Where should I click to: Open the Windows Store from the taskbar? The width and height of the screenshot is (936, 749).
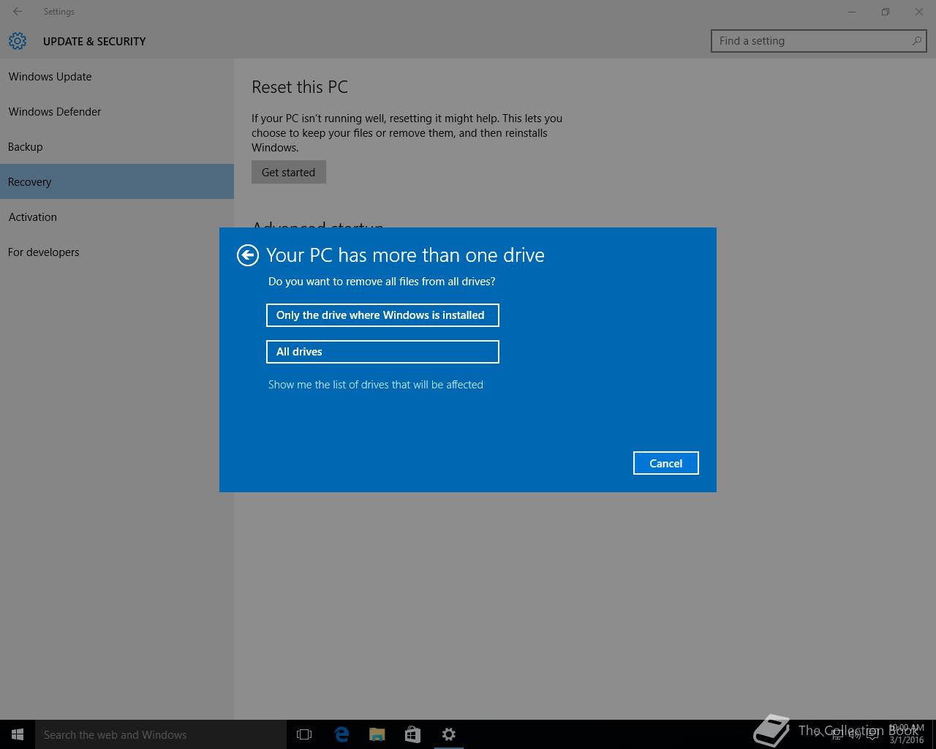coord(413,734)
